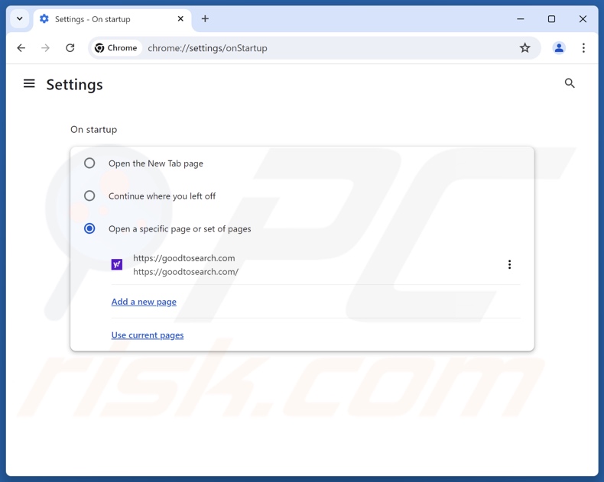Reload the current page

coord(70,48)
